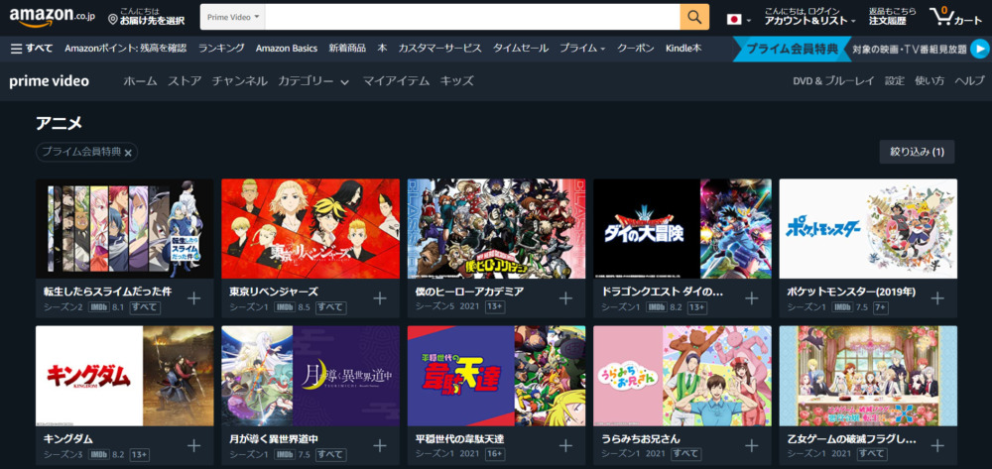Go to the ストア tab

click(185, 81)
